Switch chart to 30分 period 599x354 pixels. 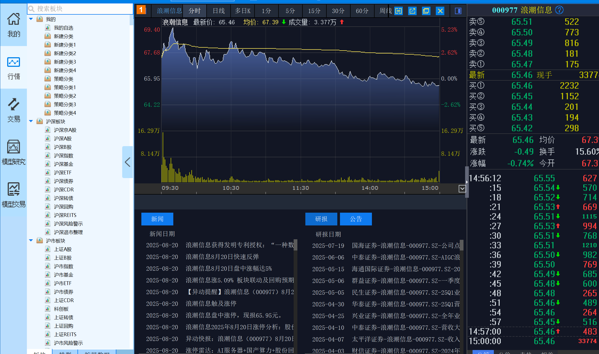click(338, 11)
